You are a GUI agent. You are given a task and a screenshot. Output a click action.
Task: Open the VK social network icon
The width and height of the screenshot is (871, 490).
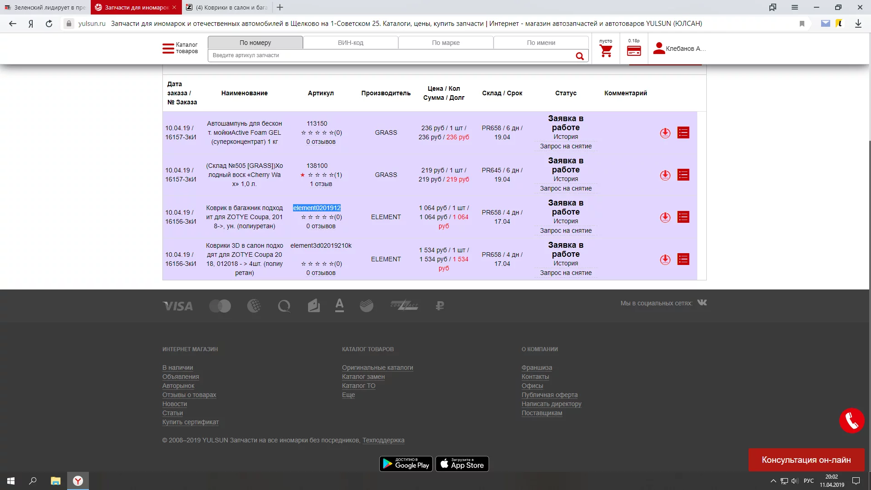tap(702, 303)
